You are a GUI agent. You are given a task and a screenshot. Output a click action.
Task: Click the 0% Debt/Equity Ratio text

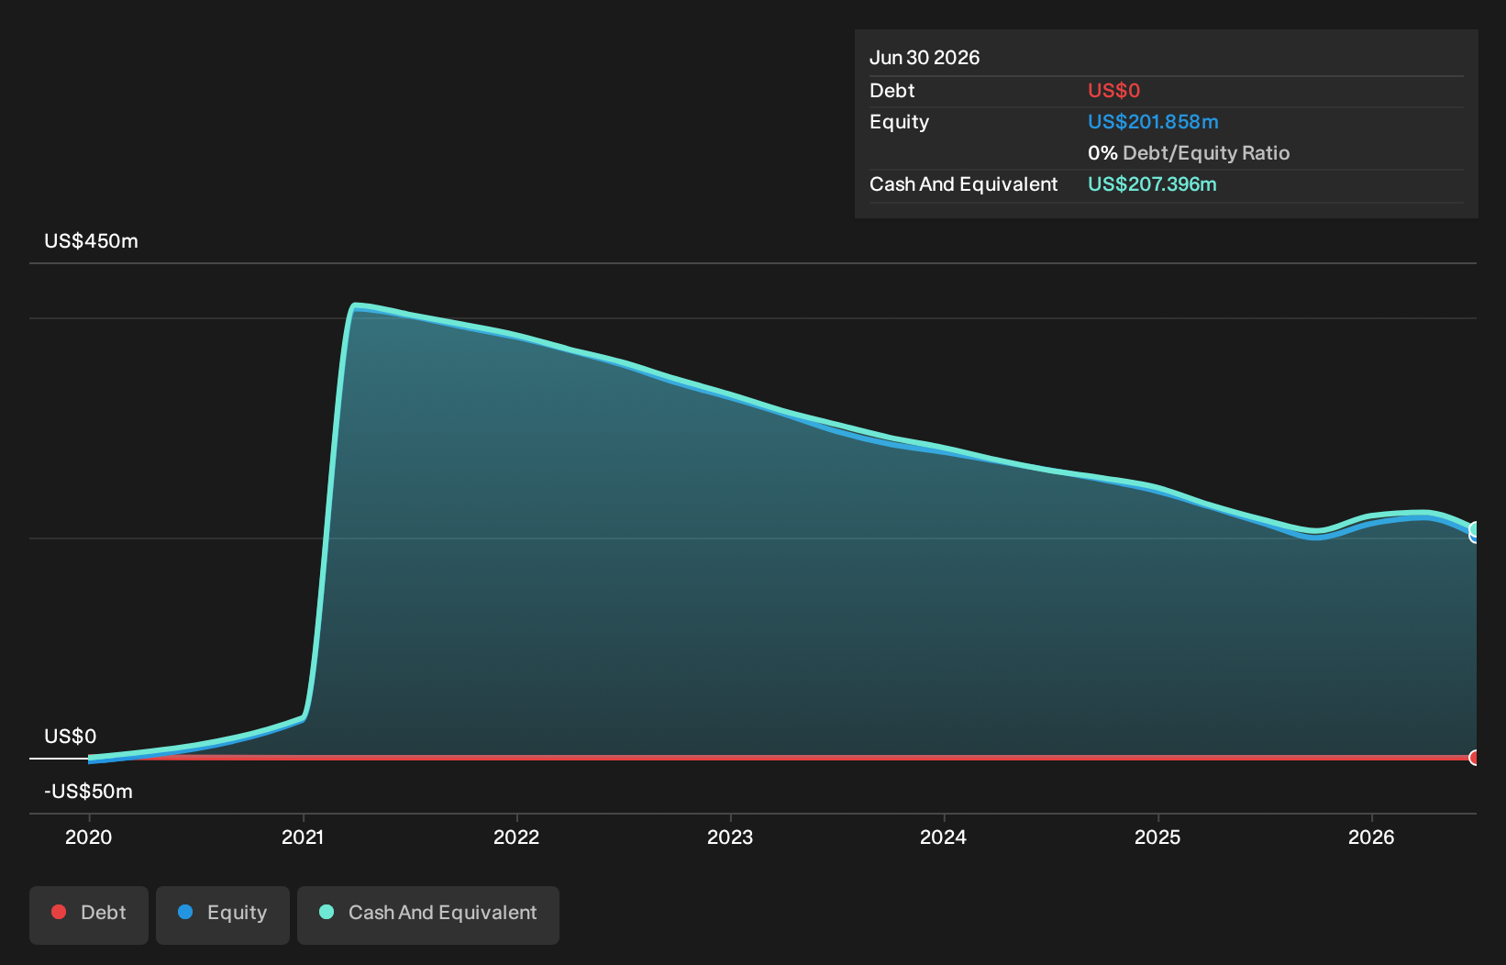point(1189,153)
